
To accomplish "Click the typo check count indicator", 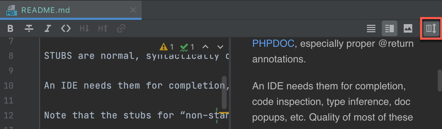I will (x=187, y=47).
